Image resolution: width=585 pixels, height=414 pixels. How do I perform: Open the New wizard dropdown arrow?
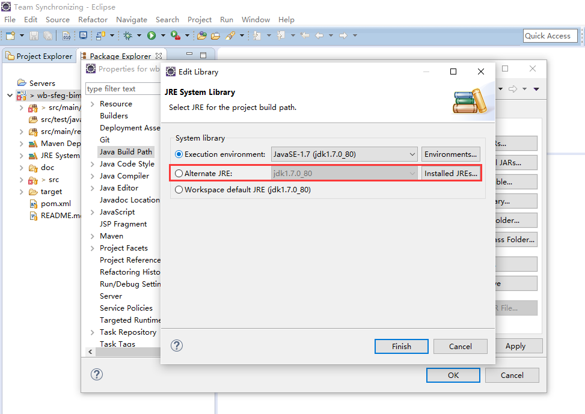[22, 35]
